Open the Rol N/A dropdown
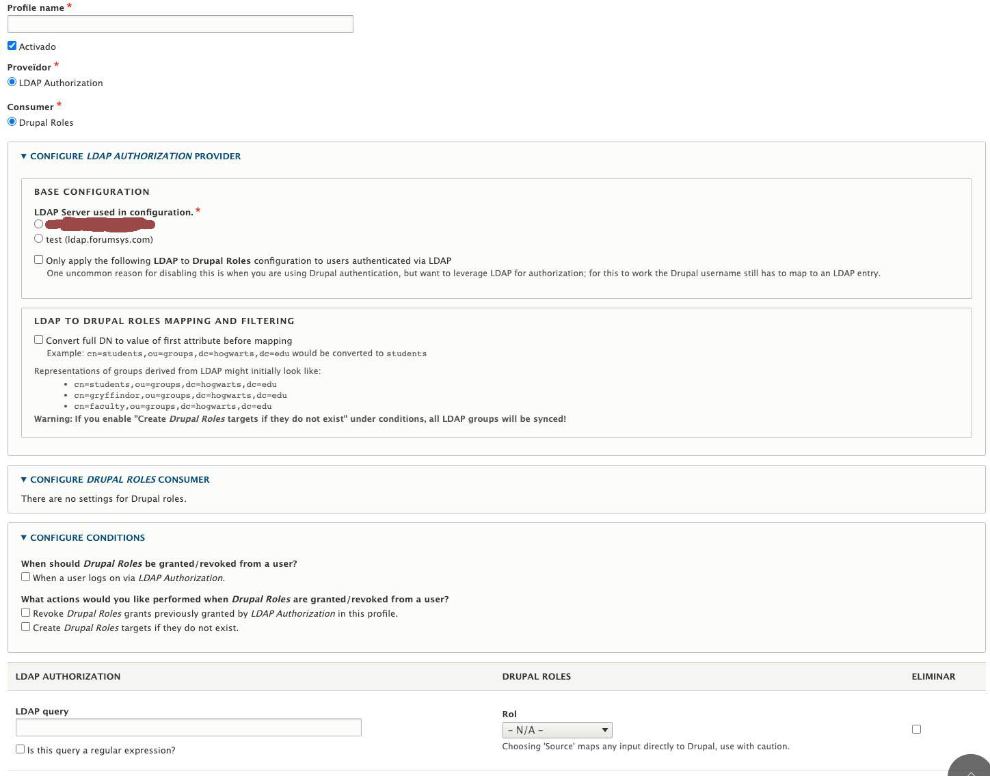Viewport: 990px width, 776px height. (x=557, y=730)
